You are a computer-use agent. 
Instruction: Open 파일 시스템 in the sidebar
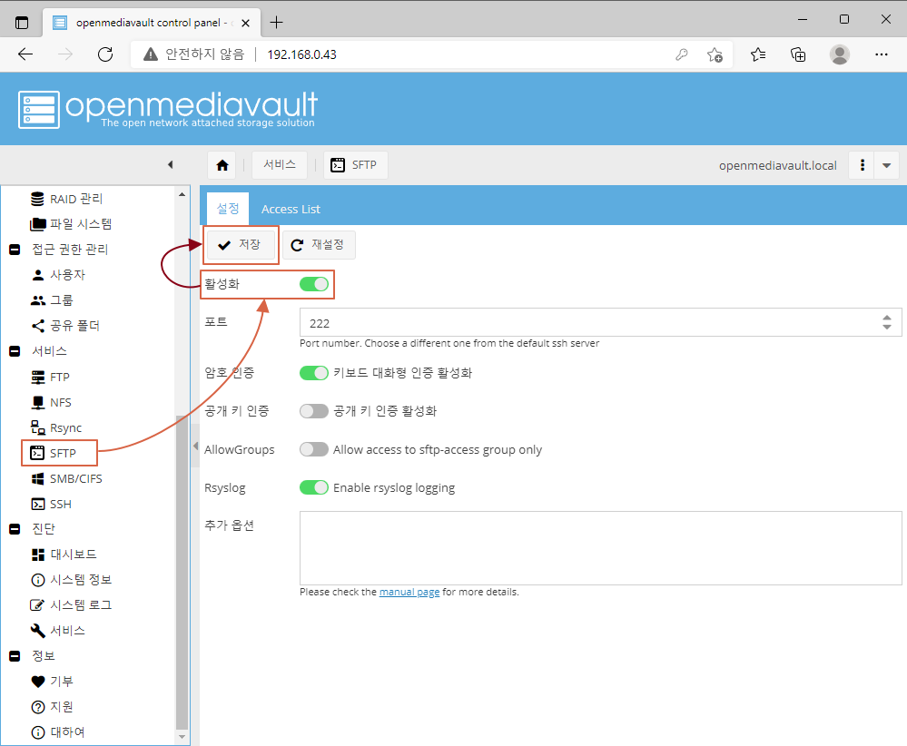tap(71, 224)
